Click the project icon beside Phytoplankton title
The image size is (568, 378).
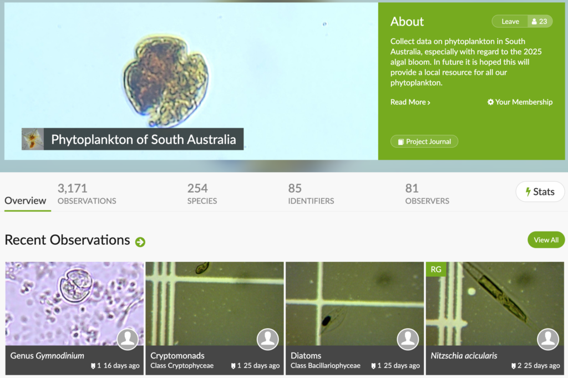pos(33,139)
